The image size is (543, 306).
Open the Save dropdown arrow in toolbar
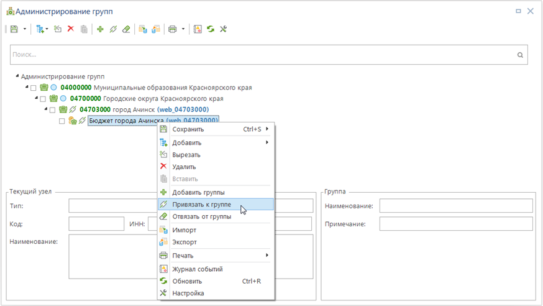click(x=25, y=29)
